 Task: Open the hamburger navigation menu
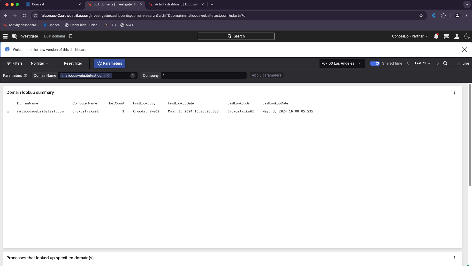click(5, 36)
